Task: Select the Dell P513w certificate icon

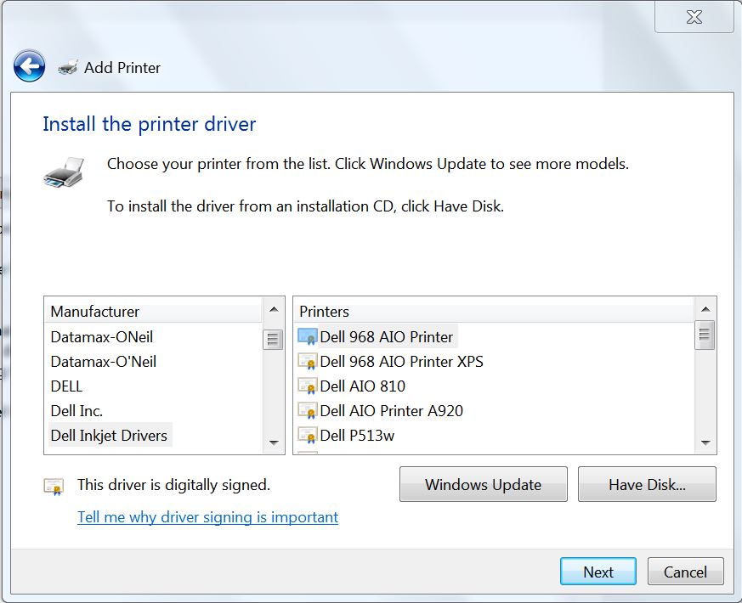Action: 308,435
